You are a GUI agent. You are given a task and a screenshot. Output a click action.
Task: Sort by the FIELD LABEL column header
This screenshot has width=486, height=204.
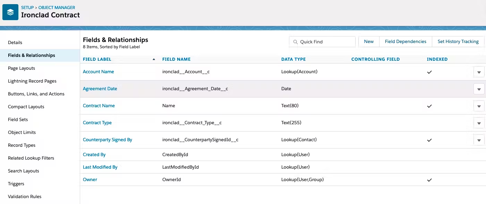(97, 59)
